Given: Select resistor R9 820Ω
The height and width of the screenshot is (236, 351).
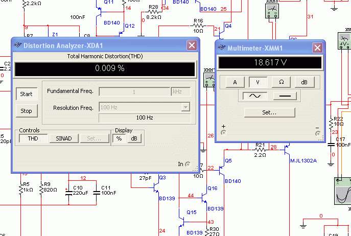Looking at the screenshot, I should pos(41,190).
